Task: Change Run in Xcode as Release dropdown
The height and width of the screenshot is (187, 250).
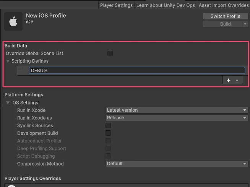Action: 177,118
